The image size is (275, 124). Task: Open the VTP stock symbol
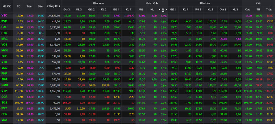[4, 91]
